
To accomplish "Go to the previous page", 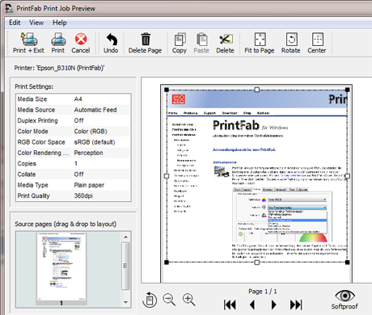I will pyautogui.click(x=252, y=304).
